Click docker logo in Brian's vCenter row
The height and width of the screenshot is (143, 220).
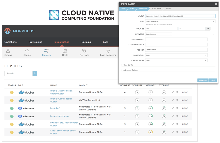tap(26, 100)
